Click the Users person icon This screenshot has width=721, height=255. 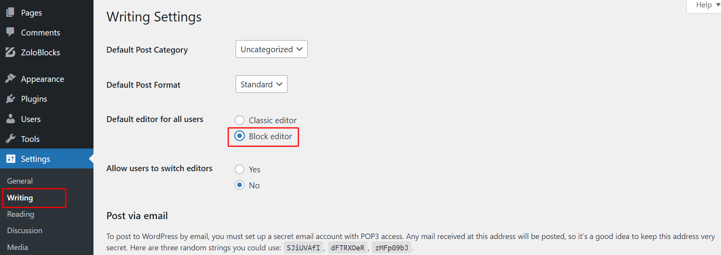click(11, 119)
